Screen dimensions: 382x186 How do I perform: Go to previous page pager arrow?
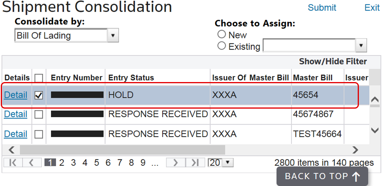(x=32, y=163)
